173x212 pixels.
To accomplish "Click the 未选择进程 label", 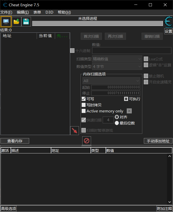I will coord(88,19).
